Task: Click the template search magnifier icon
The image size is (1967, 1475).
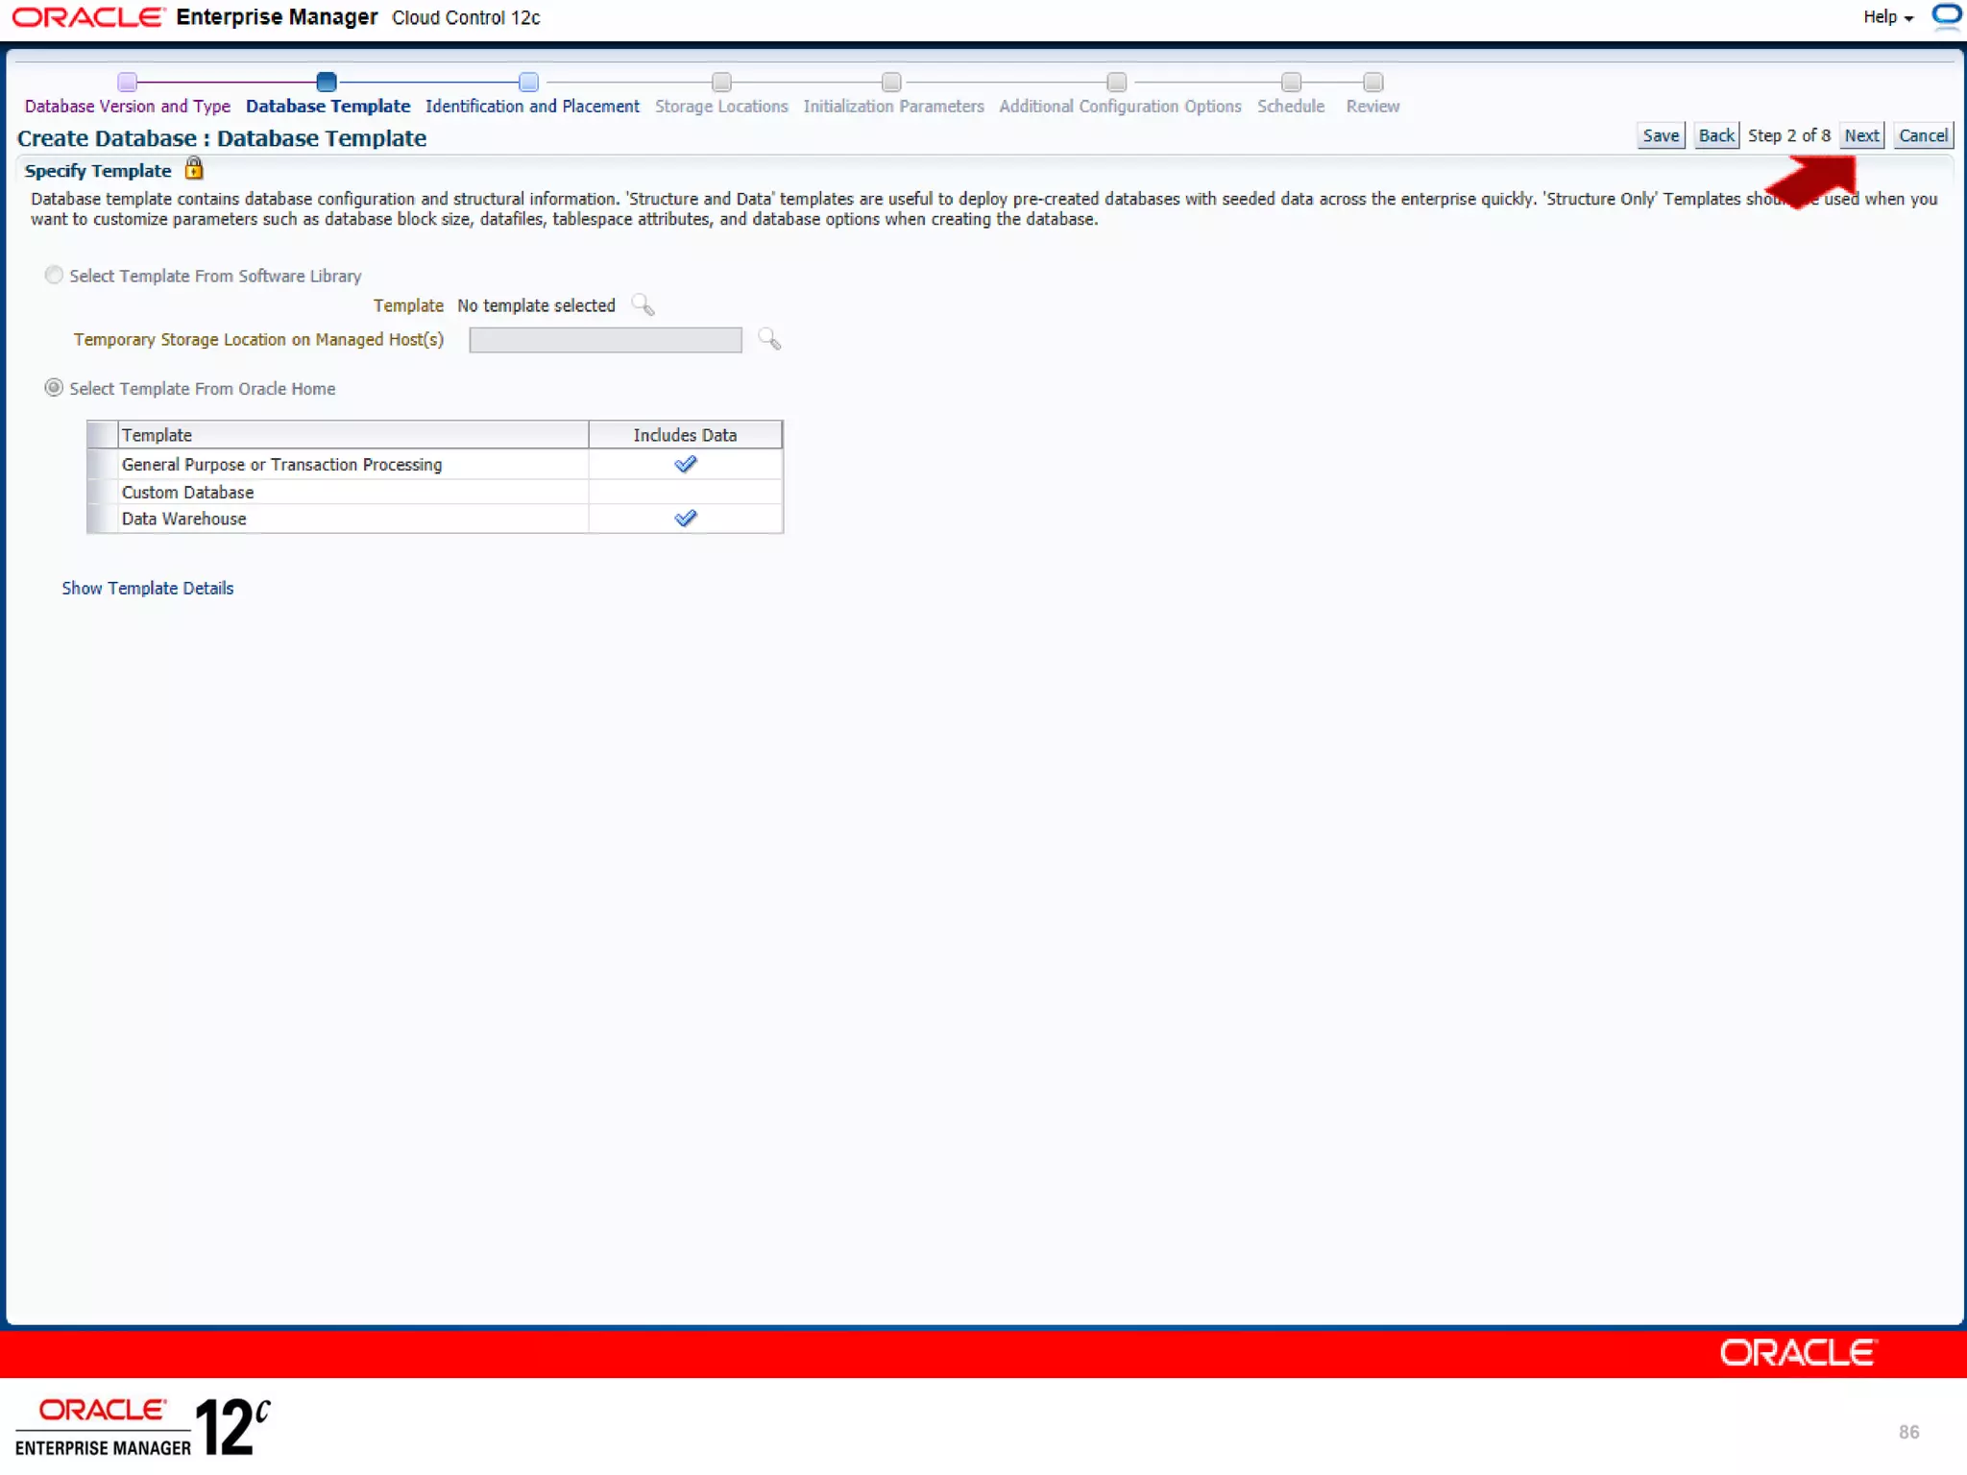Action: coord(643,305)
